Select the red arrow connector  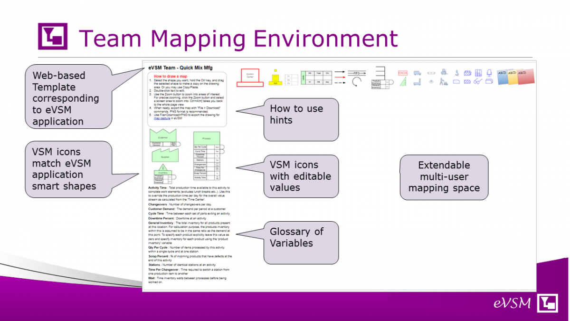[x=340, y=77]
